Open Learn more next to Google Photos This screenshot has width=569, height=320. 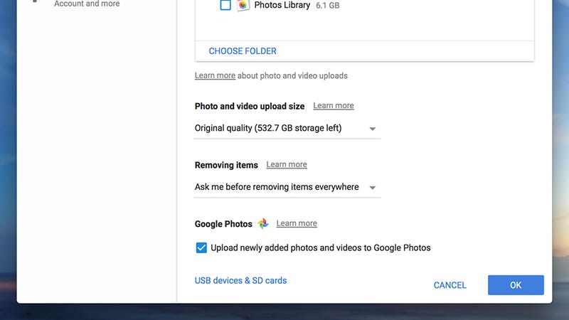(297, 223)
